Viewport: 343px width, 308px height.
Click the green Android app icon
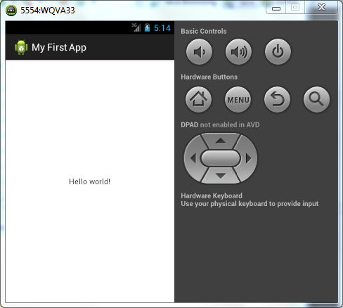coord(21,47)
